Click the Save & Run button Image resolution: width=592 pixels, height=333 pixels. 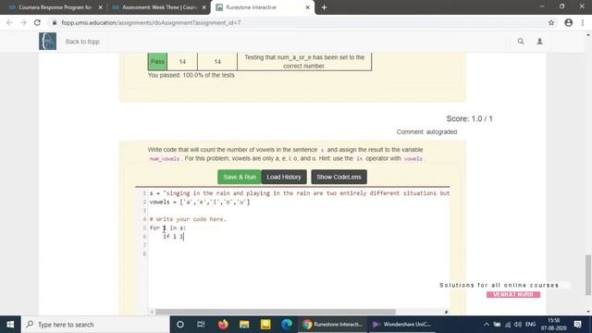click(240, 177)
